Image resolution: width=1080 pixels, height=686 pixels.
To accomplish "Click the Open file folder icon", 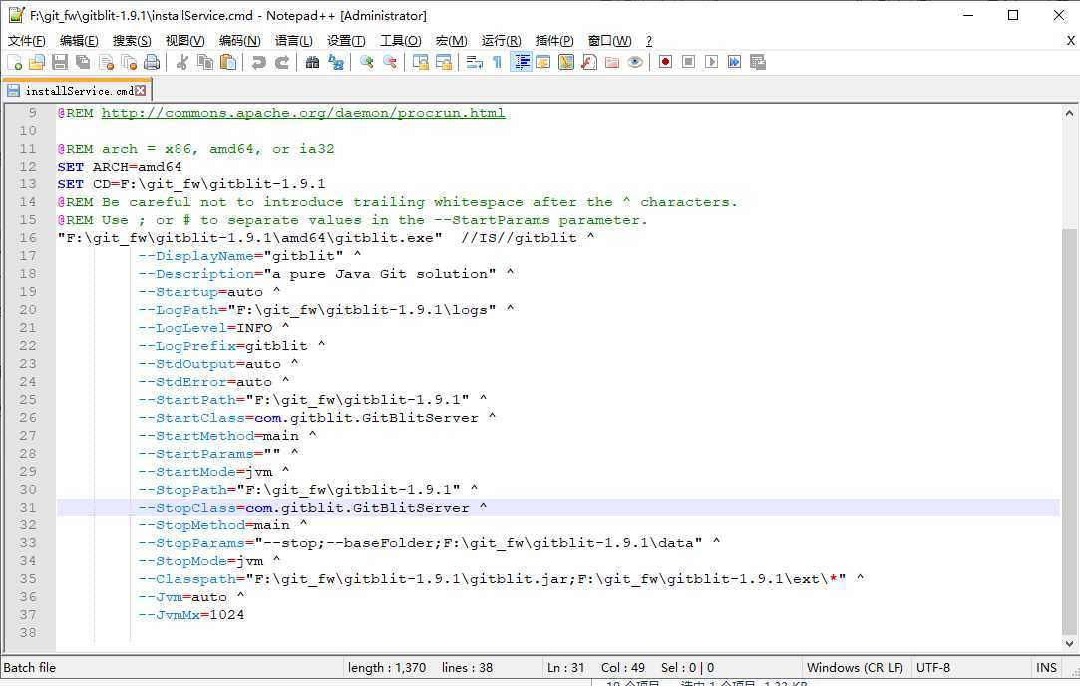I will click(37, 62).
